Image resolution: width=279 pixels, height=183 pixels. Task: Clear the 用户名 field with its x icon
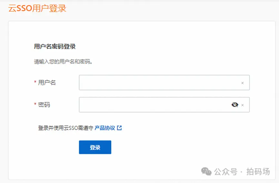point(243,83)
